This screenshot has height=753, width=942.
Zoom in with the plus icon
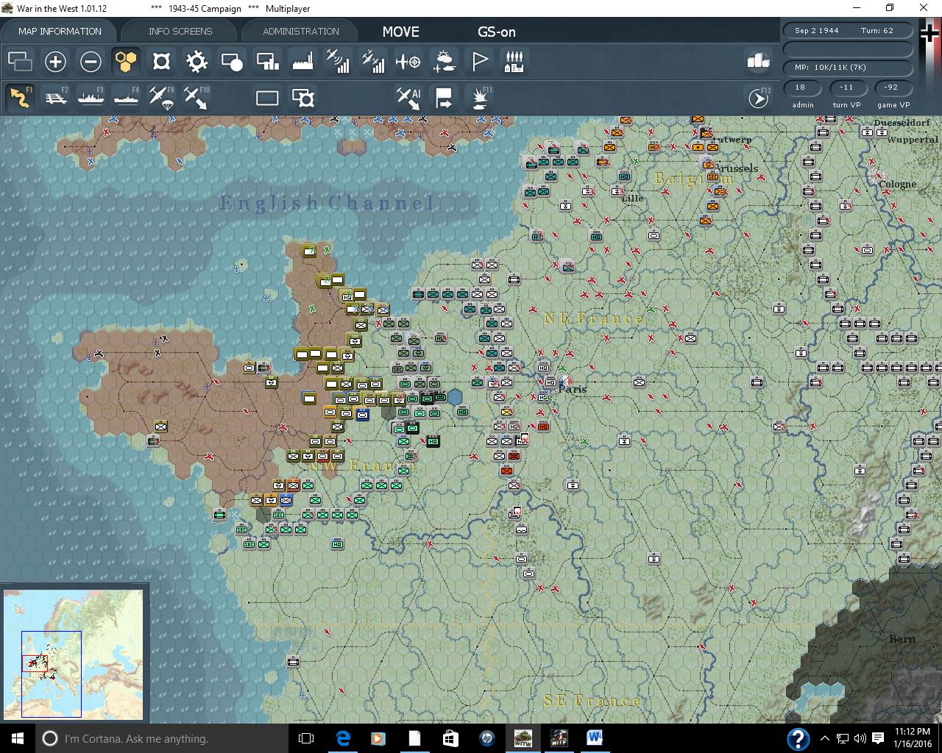pos(55,62)
